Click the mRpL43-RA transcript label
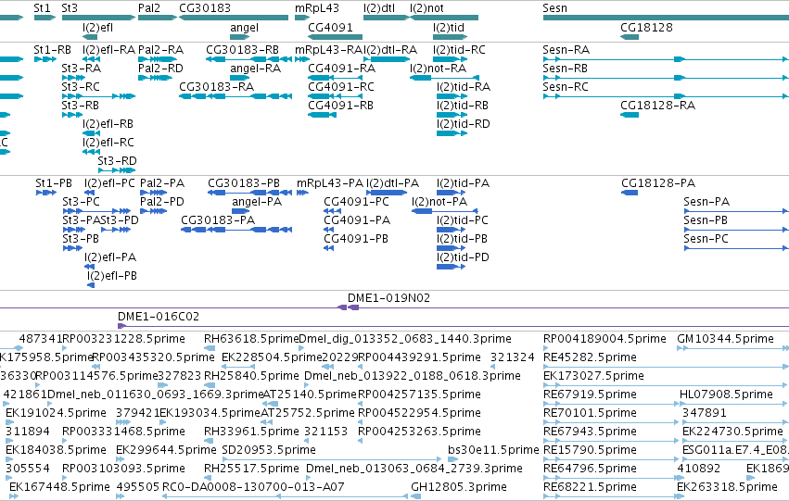The image size is (789, 501). (x=328, y=50)
